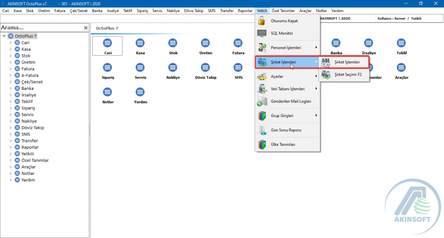Open the Üretim module icon in the main panel
The height and width of the screenshot is (238, 444).
(x=205, y=43)
